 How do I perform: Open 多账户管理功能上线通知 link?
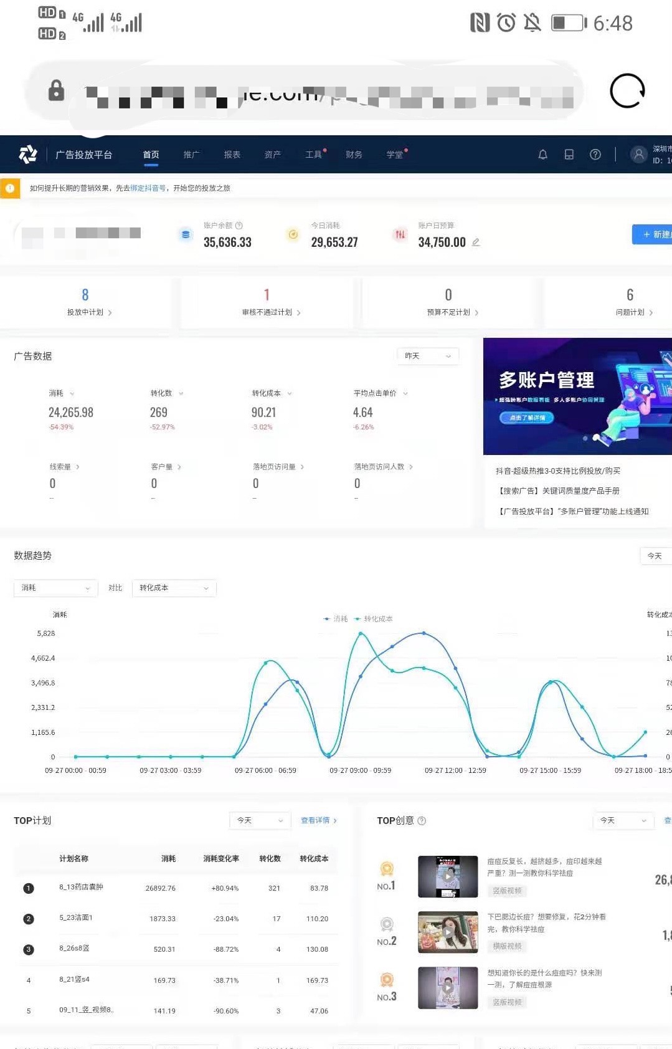click(572, 512)
